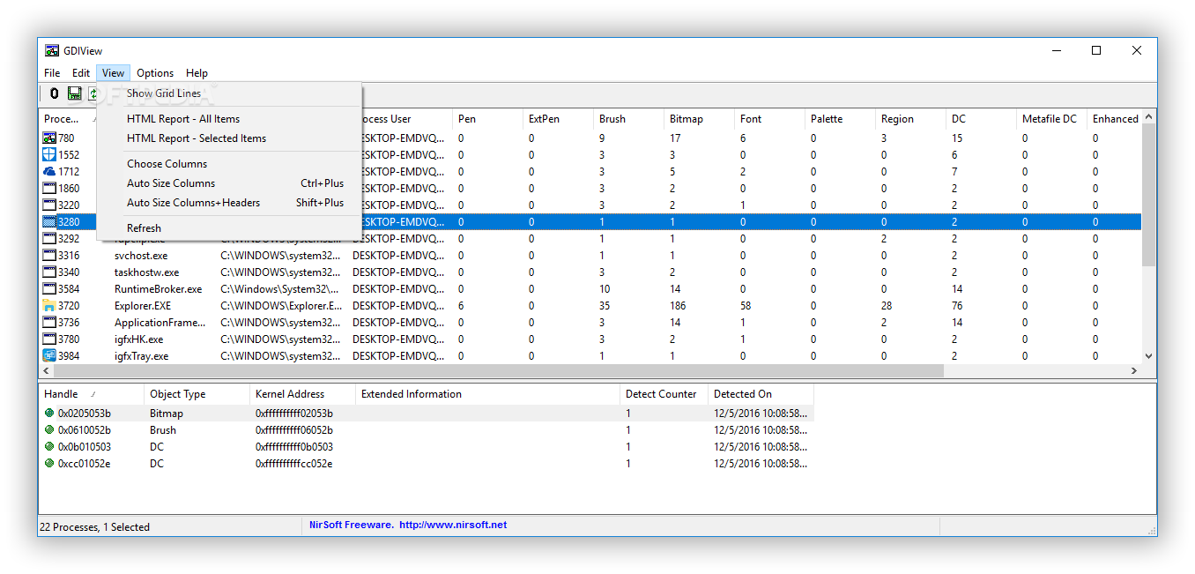This screenshot has height=574, width=1195.
Task: Click green icon of handle 0x0610052b
Action: pyautogui.click(x=49, y=429)
